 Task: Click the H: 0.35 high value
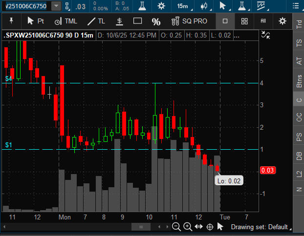(x=196, y=36)
